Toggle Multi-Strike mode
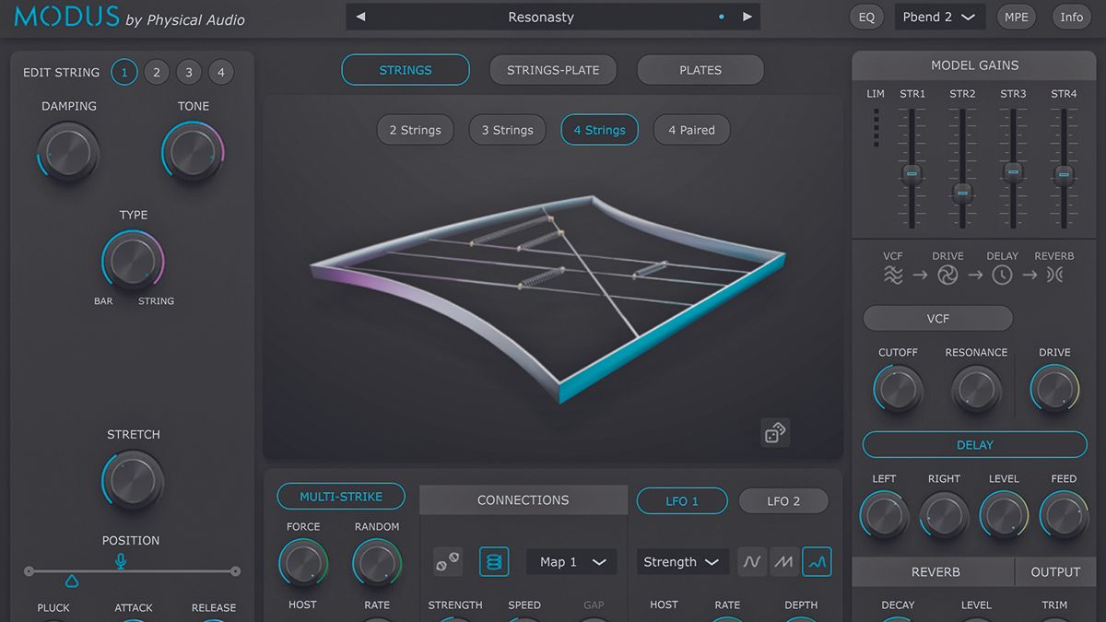Image resolution: width=1106 pixels, height=622 pixels. point(340,497)
